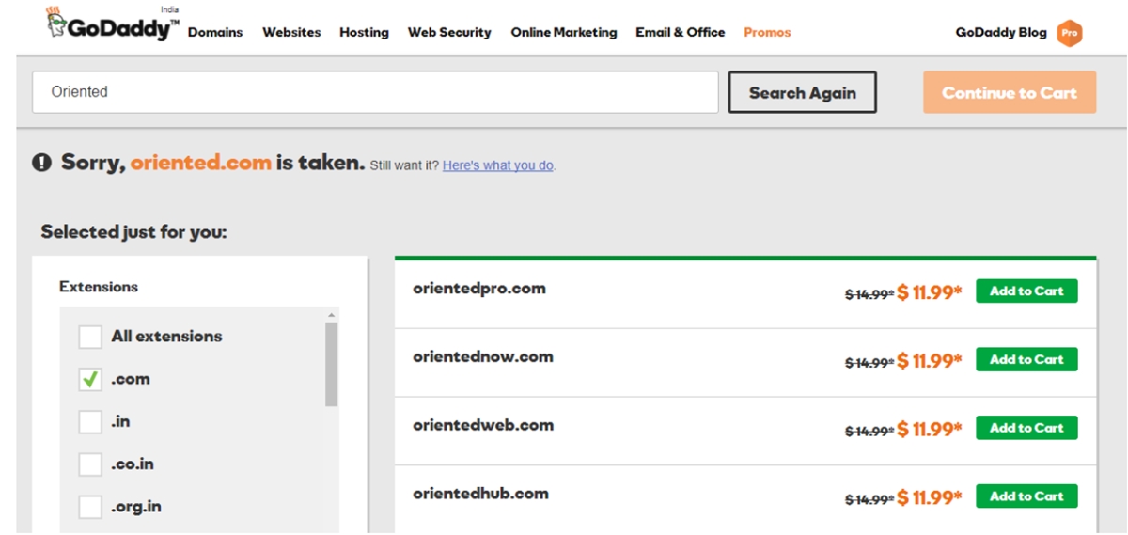Select the orientedhub.com domain name
Screen dimensions: 1128x535
(480, 494)
